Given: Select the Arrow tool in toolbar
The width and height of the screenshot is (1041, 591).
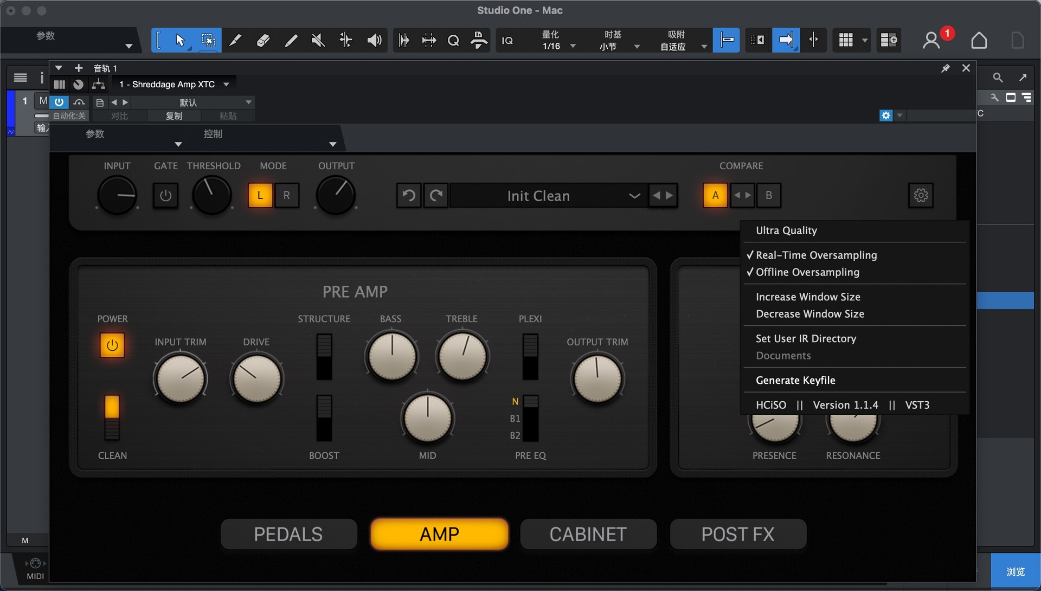Looking at the screenshot, I should [x=180, y=40].
